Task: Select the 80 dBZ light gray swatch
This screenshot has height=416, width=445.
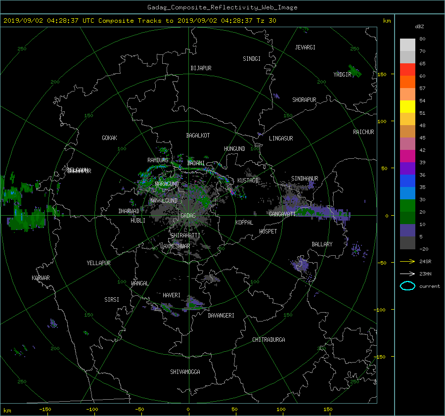Action: [x=407, y=45]
